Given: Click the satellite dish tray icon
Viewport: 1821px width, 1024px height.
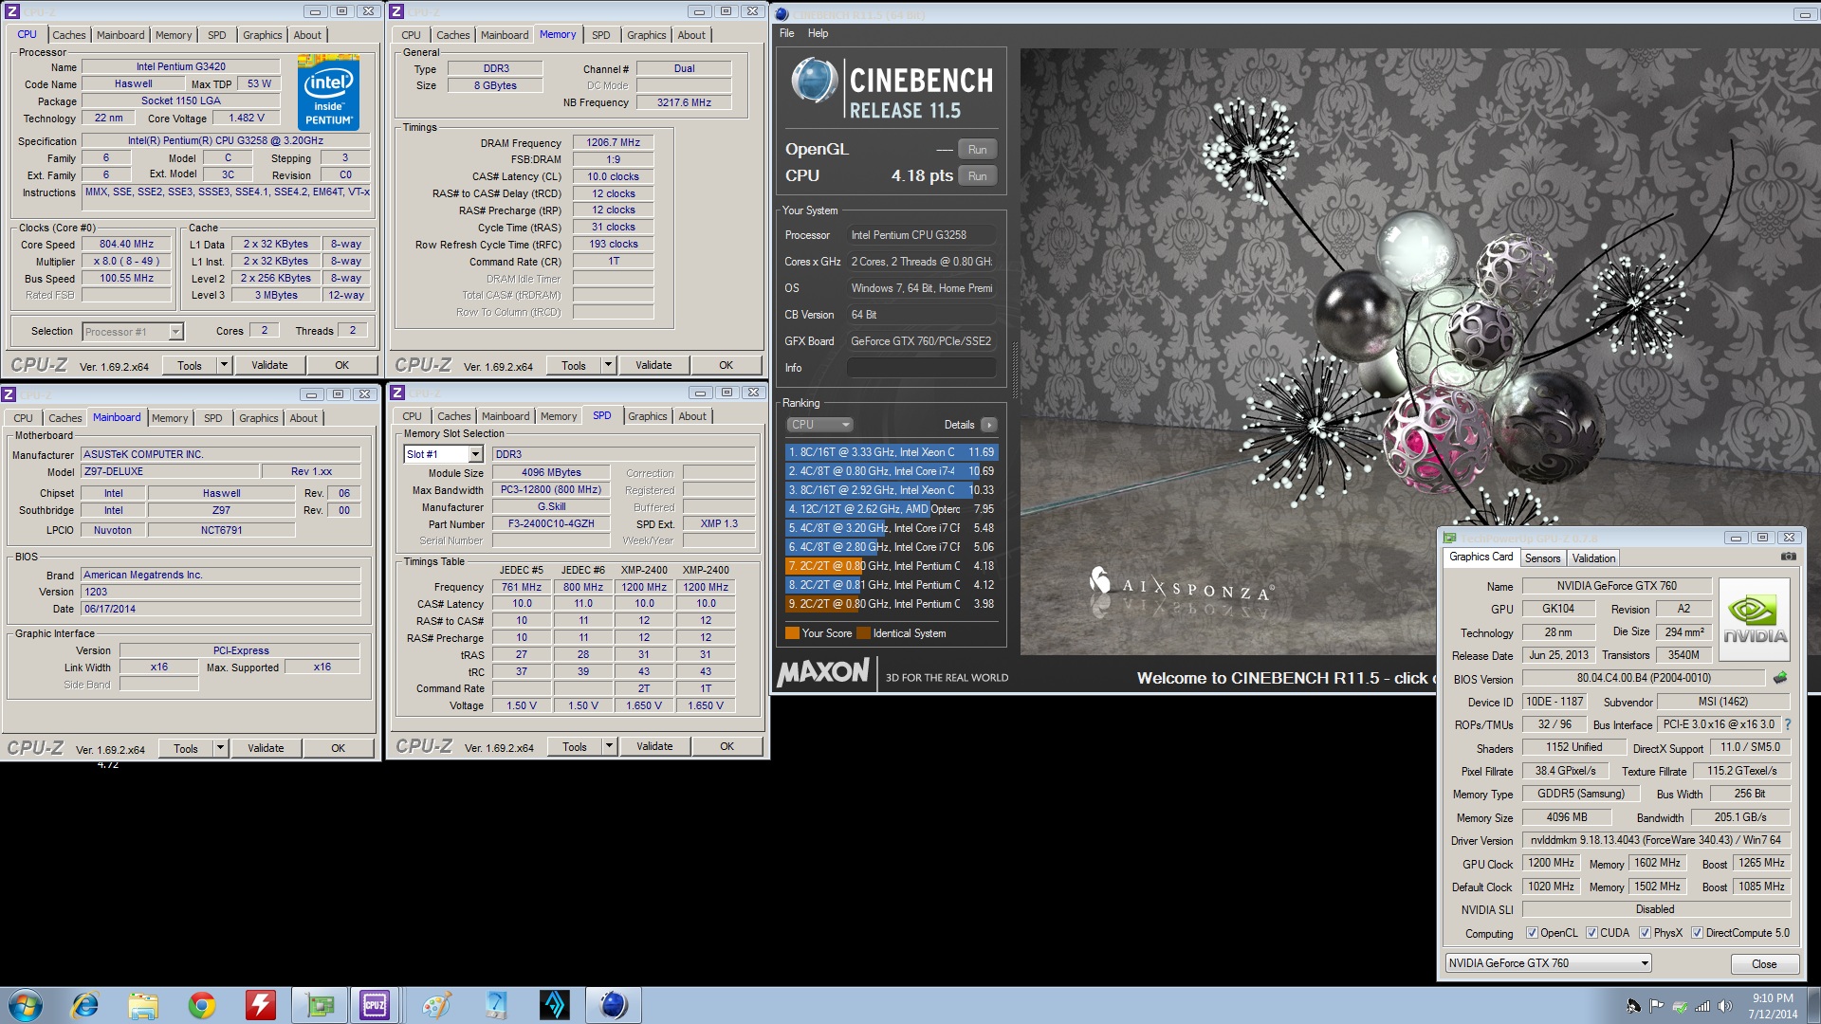Looking at the screenshot, I should point(1633,1006).
